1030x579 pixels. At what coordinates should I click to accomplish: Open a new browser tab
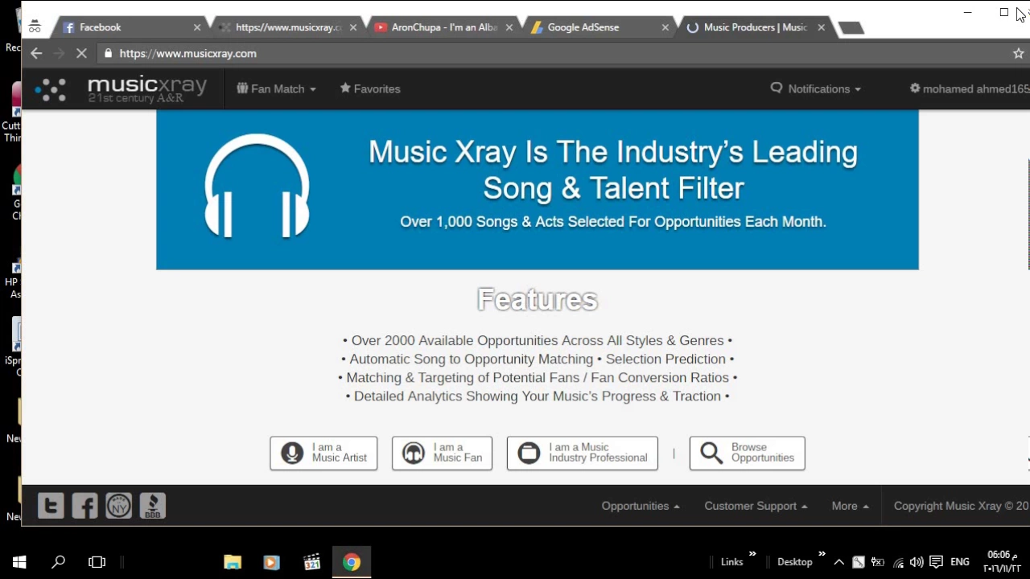(851, 28)
